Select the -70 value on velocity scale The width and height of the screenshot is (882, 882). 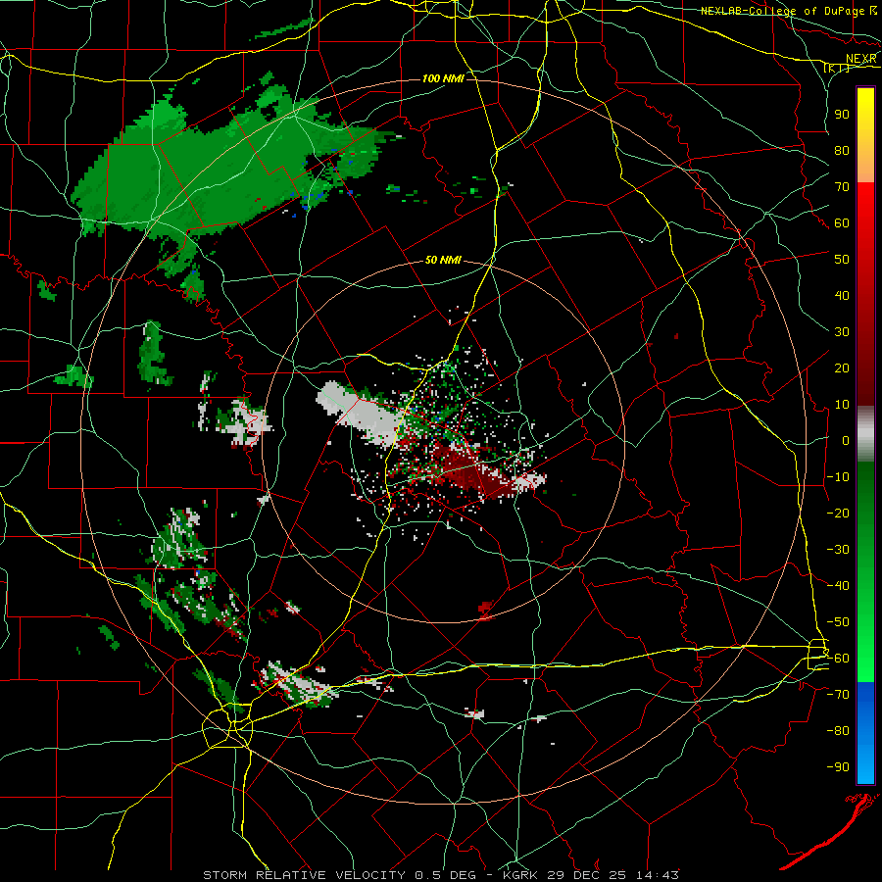[x=838, y=695]
